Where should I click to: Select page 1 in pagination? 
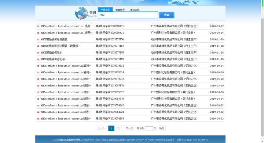click(111, 128)
